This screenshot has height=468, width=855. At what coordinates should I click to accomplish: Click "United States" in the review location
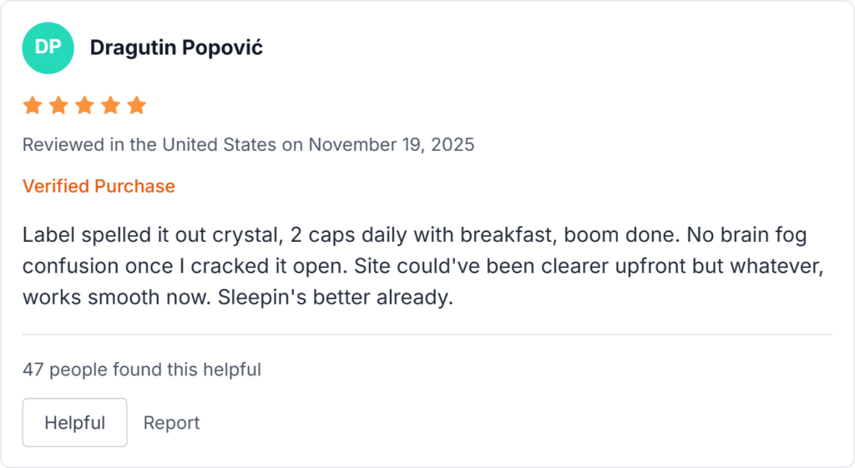(219, 144)
